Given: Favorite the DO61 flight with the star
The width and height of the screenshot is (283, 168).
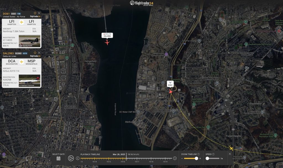Looking at the screenshot, I should pos(35,13).
